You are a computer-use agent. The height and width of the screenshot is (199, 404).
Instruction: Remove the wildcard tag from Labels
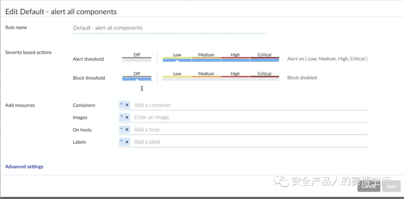tap(127, 142)
